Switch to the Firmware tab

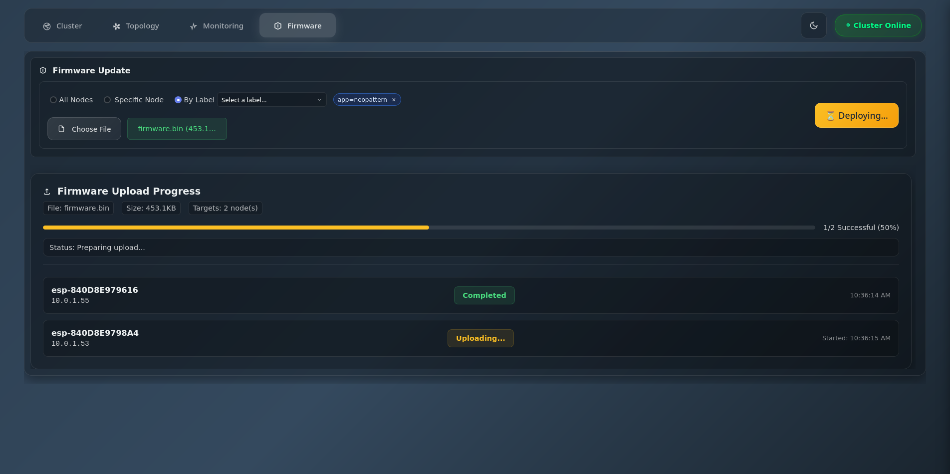point(297,25)
